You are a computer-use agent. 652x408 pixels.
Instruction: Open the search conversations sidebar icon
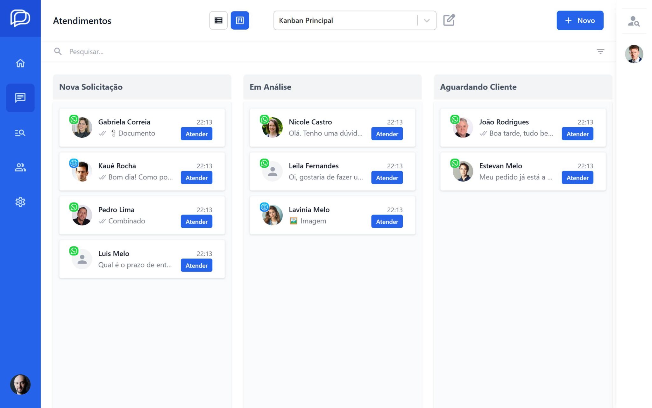click(x=20, y=133)
